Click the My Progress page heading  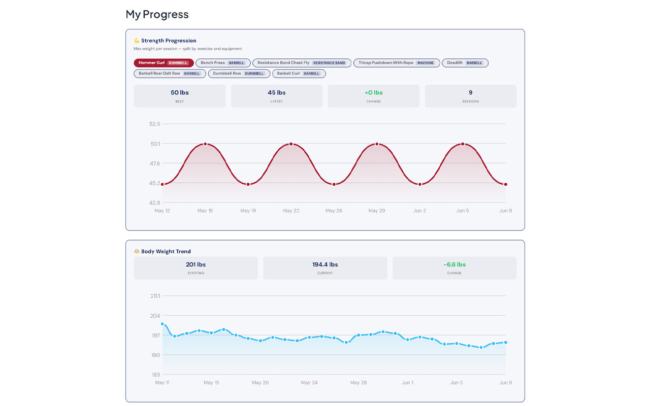[157, 14]
